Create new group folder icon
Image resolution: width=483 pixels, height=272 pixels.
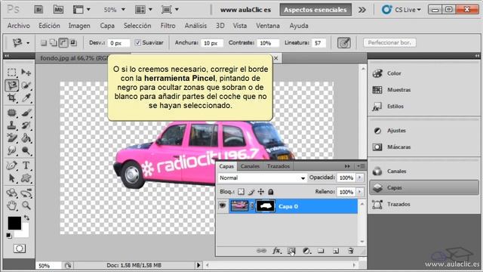[321, 250]
